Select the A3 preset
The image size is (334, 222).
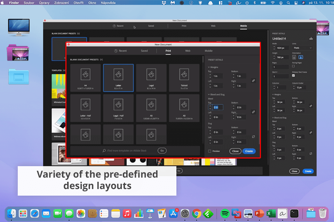click(184, 108)
